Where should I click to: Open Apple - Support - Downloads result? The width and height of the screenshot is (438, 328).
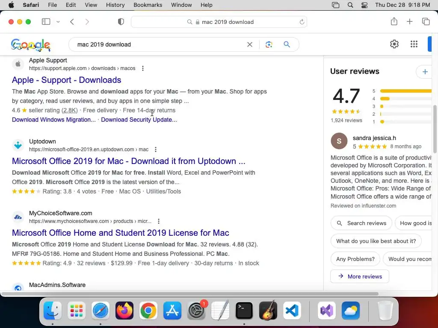point(66,80)
